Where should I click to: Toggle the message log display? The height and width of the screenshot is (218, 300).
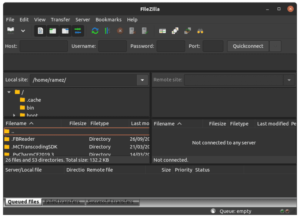(x=40, y=31)
